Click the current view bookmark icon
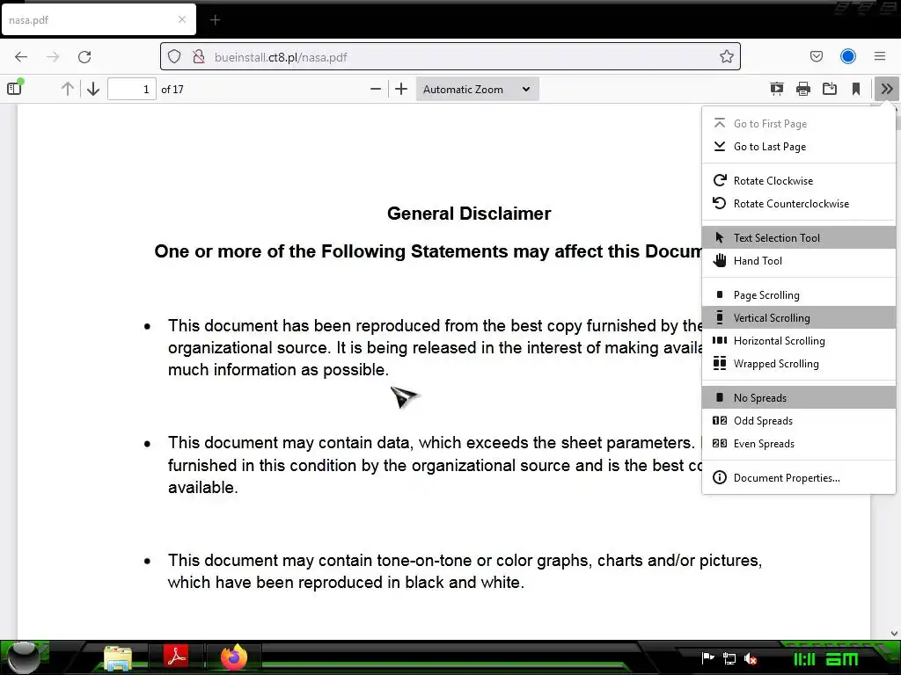901x675 pixels. pyautogui.click(x=855, y=89)
